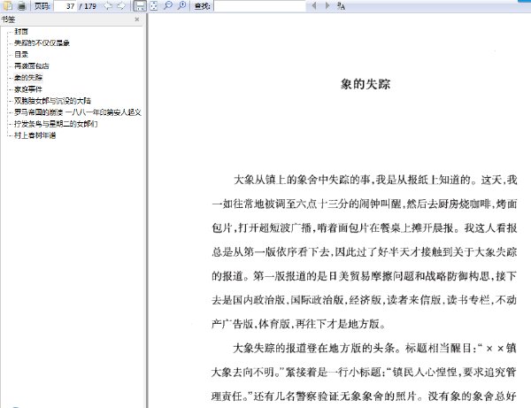Click the 查找 search input box
Screen dimensions: 531x408
click(259, 6)
